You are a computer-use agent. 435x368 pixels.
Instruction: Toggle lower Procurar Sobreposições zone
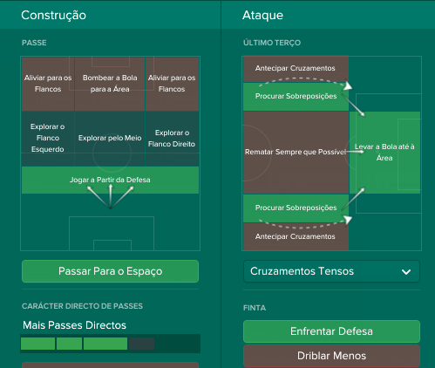click(x=296, y=208)
